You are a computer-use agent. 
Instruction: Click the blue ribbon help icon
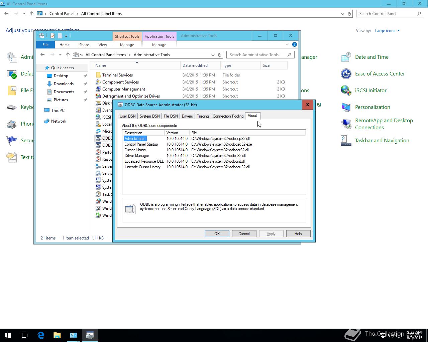click(x=295, y=44)
